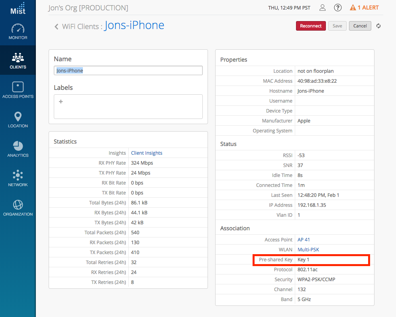Viewport: 396px width, 317px height.
Task: Open the help question mark icon
Action: point(338,8)
